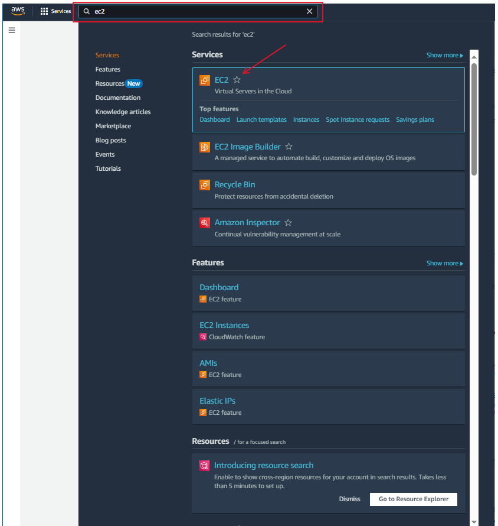Select Resources New category
The width and height of the screenshot is (498, 526).
(x=119, y=83)
